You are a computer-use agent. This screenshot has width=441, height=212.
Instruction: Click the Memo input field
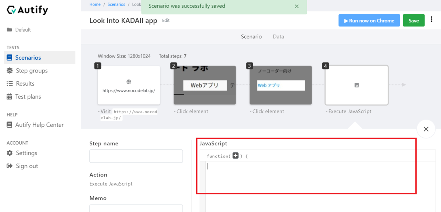136,208
